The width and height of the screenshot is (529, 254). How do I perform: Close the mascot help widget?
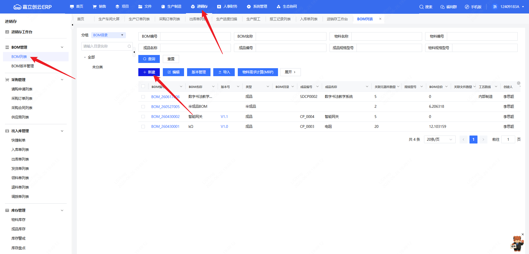(x=523, y=234)
